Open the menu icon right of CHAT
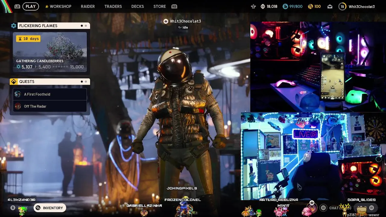Screen dimensions: 386x217 tap(372, 208)
